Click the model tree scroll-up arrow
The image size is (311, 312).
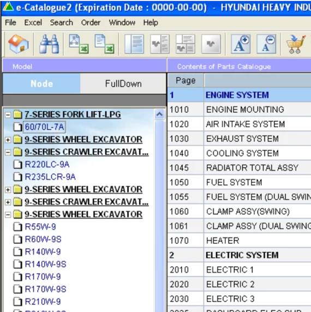(159, 114)
